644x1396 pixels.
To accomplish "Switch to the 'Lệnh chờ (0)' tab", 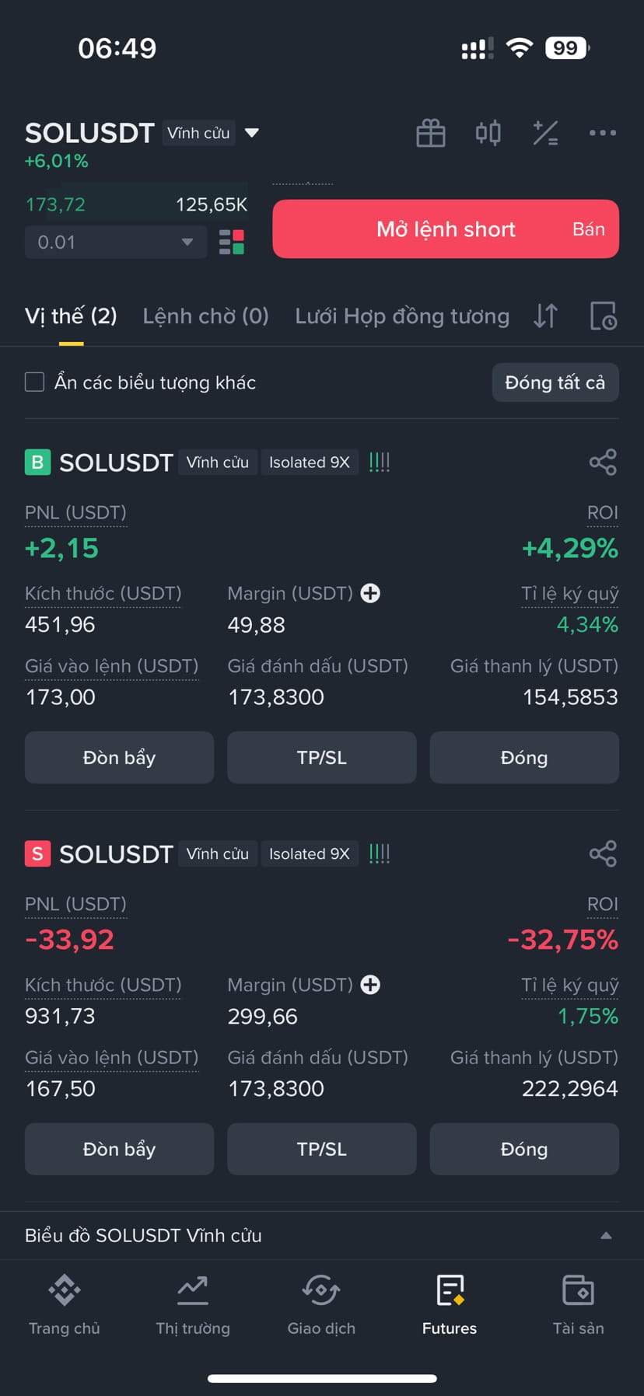I will coord(205,316).
